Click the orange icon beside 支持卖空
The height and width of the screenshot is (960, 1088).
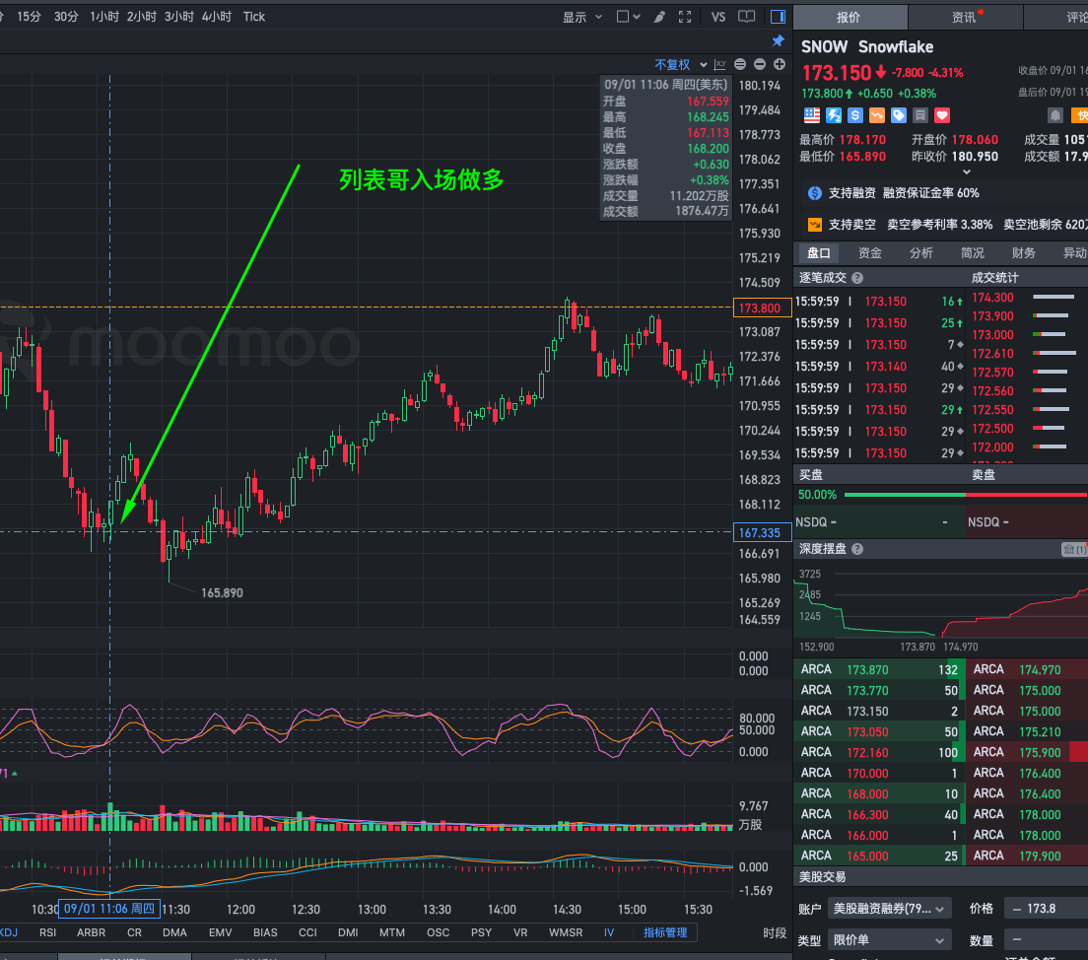point(815,225)
